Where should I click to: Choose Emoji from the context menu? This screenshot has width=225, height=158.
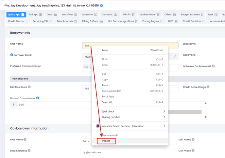(130, 50)
